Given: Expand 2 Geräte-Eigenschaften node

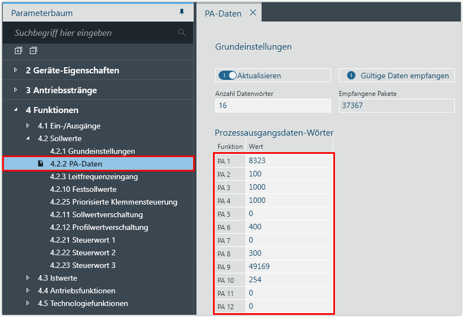Looking at the screenshot, I should (16, 71).
